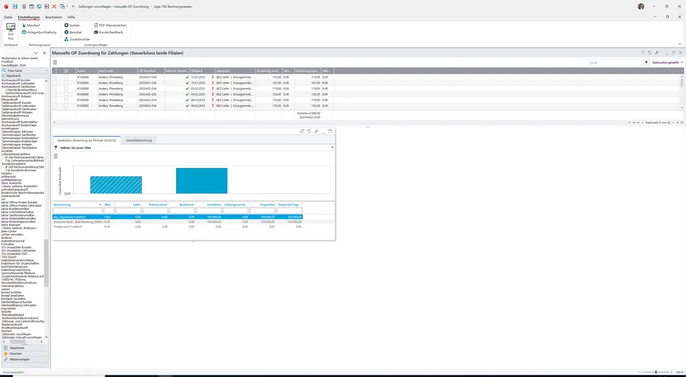
Task: Open the System settings gear
Action: [72, 26]
